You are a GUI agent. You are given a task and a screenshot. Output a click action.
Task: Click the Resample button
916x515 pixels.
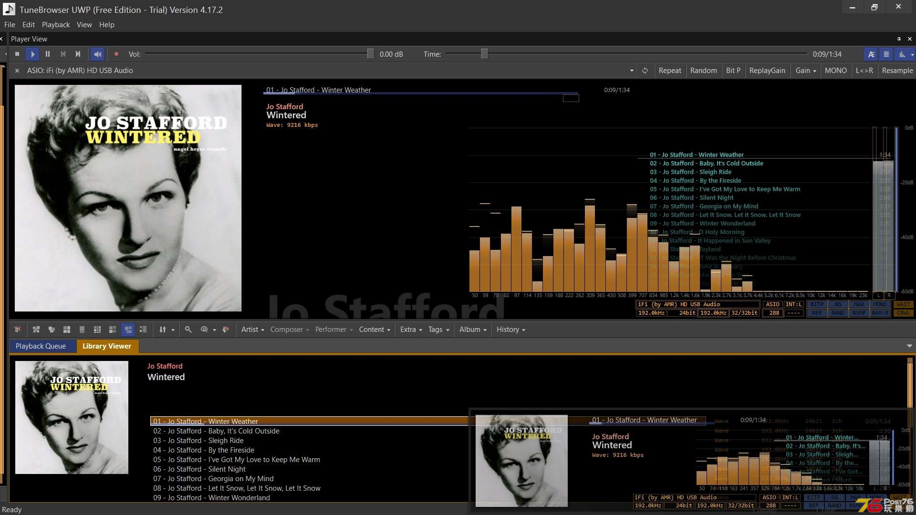coord(897,71)
